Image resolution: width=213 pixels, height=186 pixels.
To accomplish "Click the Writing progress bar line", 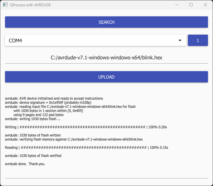I will [x=86, y=127].
